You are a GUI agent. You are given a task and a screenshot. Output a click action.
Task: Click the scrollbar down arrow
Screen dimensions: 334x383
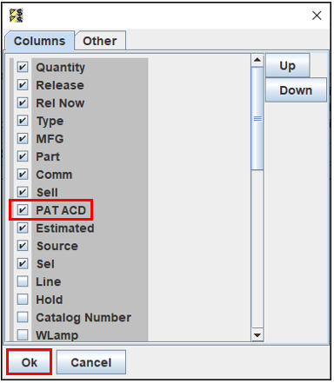point(257,335)
